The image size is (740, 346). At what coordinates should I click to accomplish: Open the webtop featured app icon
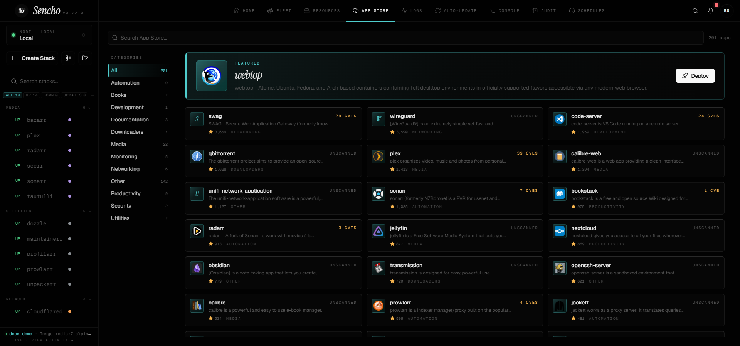212,76
